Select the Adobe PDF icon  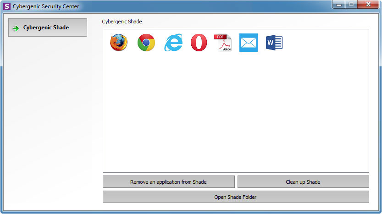223,43
